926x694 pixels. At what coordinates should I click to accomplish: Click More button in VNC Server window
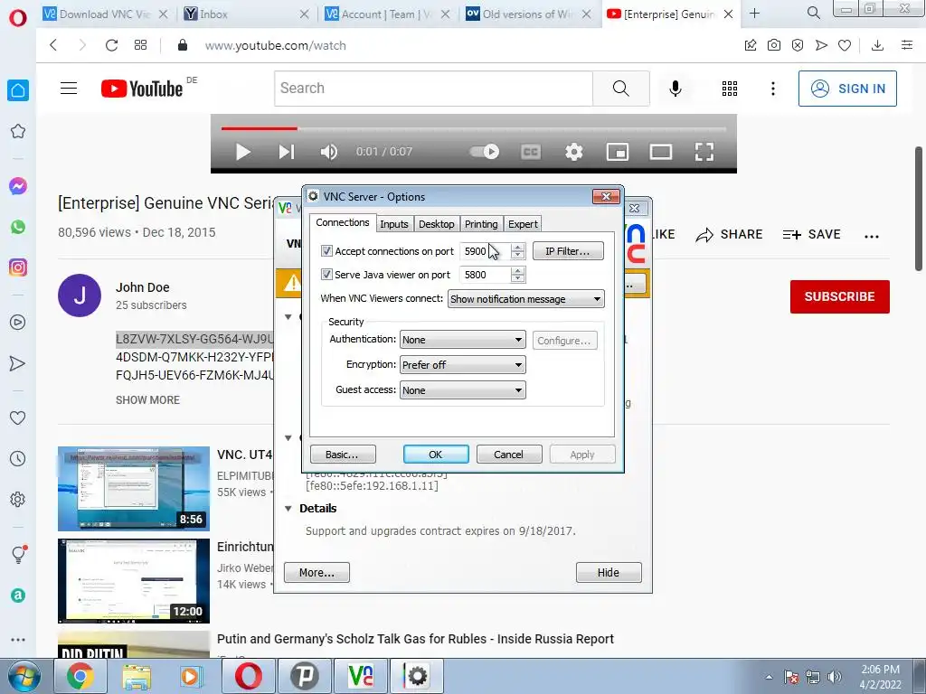(x=317, y=572)
